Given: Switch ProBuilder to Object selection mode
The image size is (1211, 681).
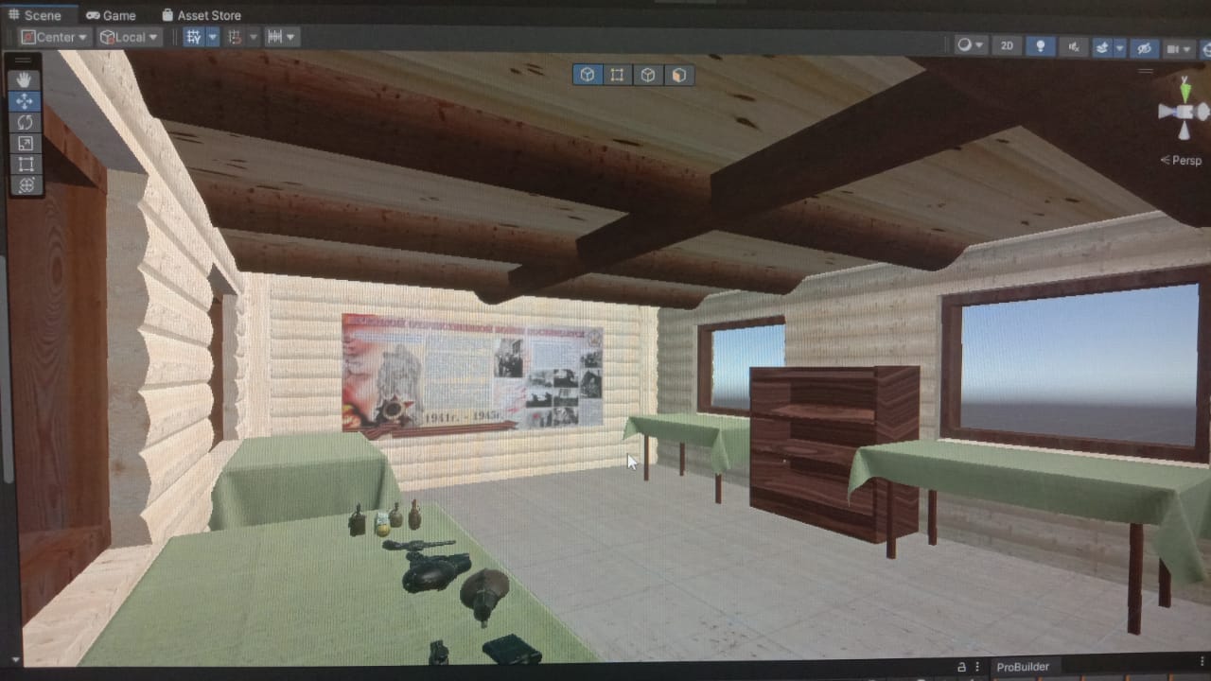Looking at the screenshot, I should 587,75.
